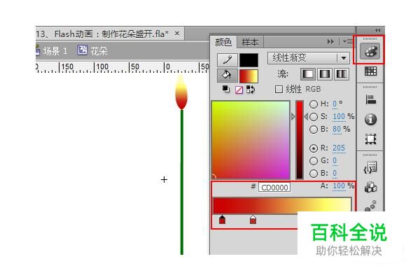Select the stroke color pencil icon
Screen dimensions: 420x280
click(227, 59)
